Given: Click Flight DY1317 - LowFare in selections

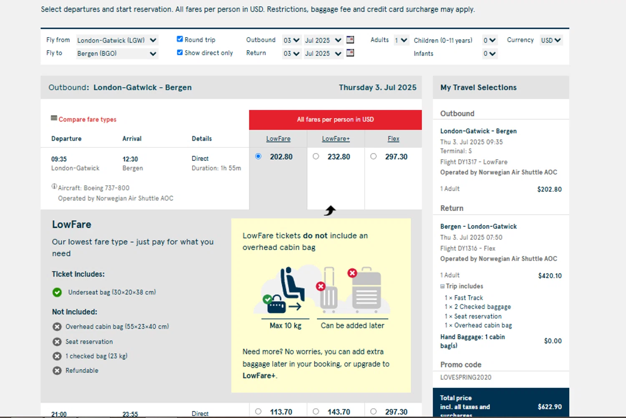Looking at the screenshot, I should 474,162.
